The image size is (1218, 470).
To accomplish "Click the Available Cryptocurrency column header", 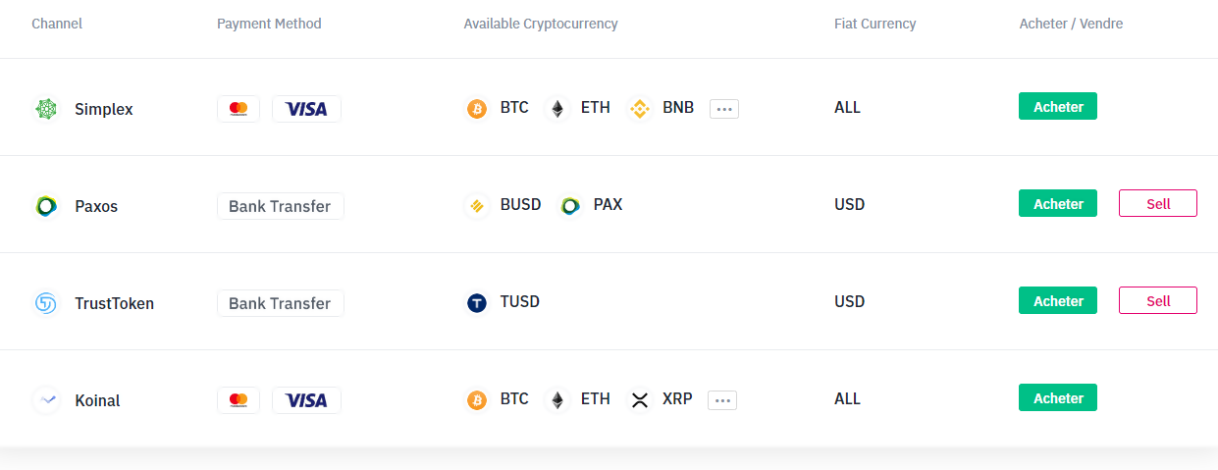I will tap(541, 24).
